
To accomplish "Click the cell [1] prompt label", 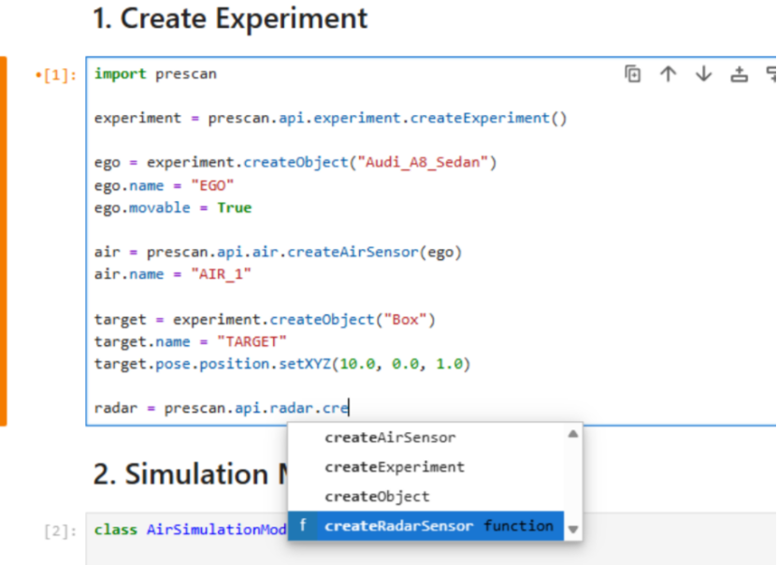I will coord(56,76).
